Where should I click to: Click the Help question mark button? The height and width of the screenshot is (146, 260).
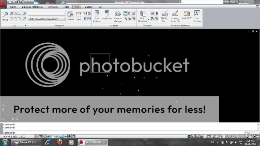coord(257,7)
